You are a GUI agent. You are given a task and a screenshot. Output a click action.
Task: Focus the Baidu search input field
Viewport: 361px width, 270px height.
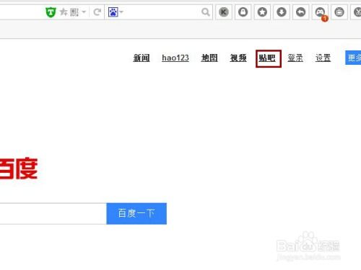[x=53, y=214]
